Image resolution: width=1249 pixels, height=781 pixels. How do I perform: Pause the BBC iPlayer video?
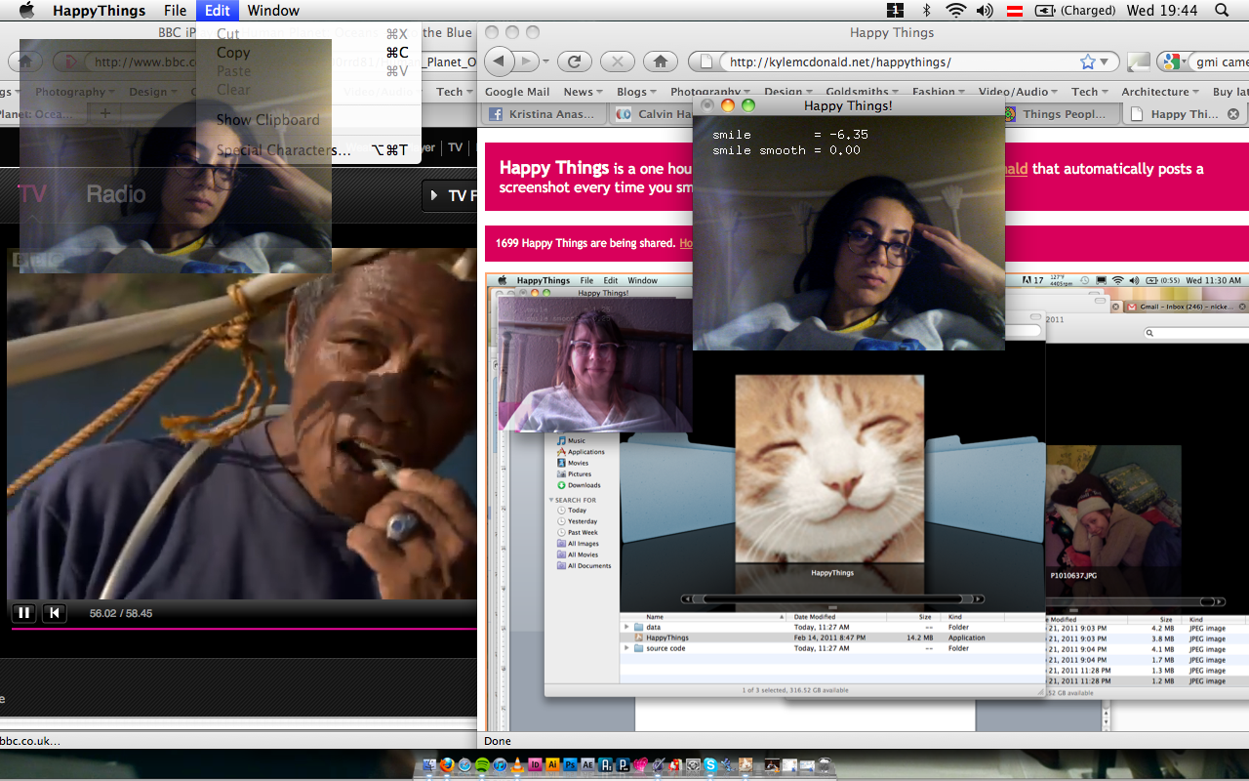click(24, 613)
